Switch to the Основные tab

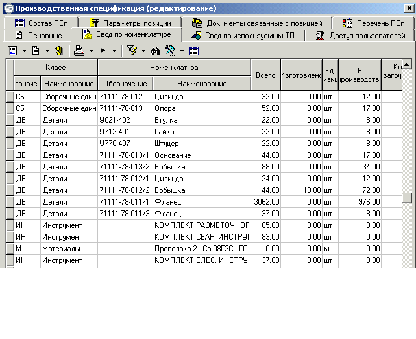coord(38,35)
